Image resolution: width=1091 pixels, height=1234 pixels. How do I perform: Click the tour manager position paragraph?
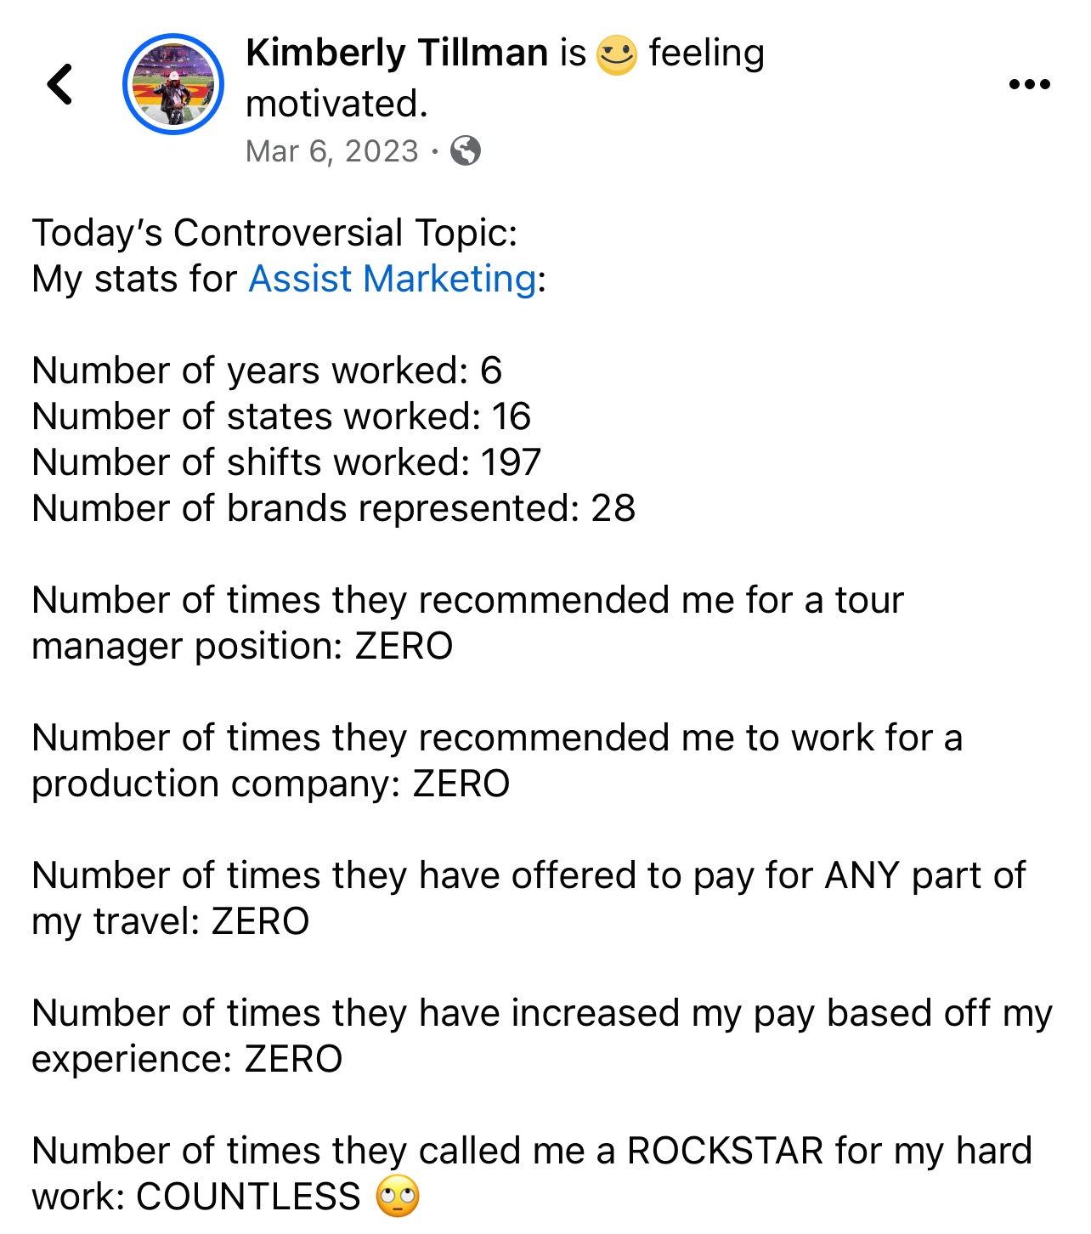pos(467,623)
